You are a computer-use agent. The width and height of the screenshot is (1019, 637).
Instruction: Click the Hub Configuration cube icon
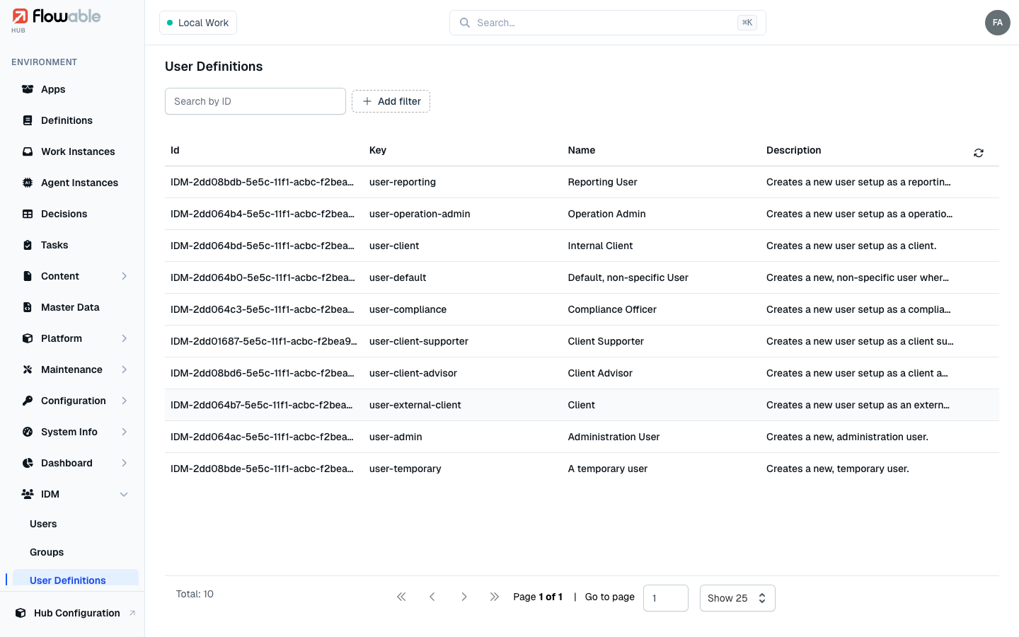tap(21, 613)
